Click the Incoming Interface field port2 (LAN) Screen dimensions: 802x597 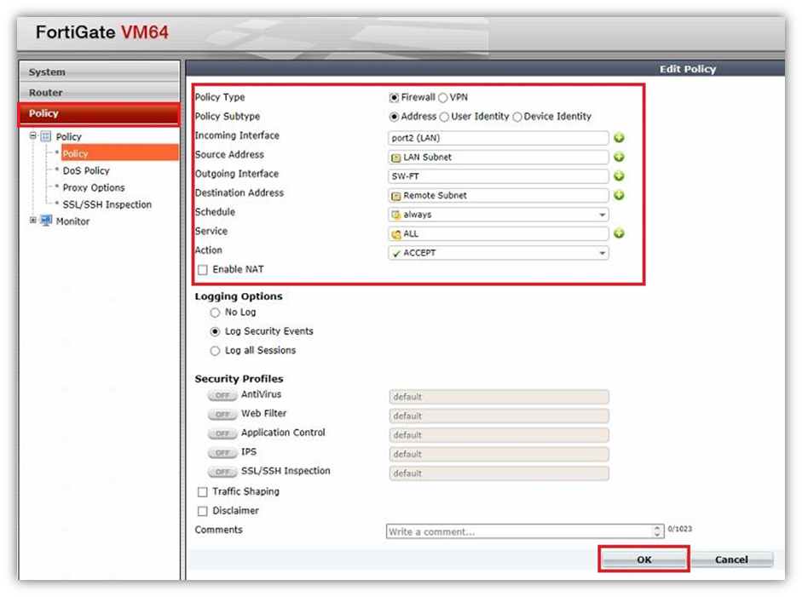point(499,138)
